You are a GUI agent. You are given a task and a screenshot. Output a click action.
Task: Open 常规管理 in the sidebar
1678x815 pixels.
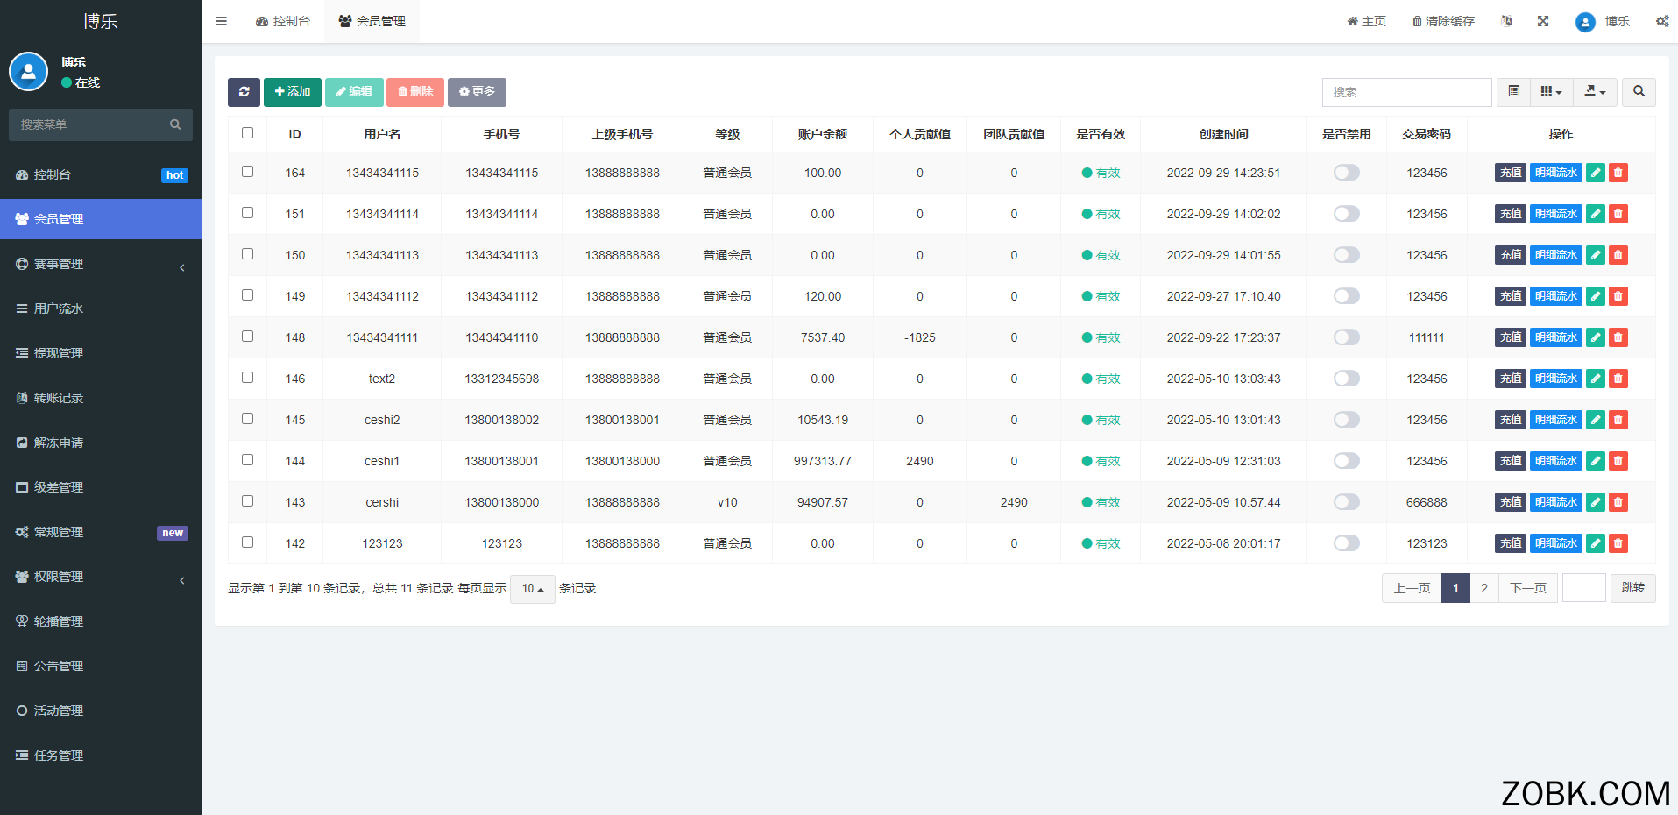click(x=101, y=532)
